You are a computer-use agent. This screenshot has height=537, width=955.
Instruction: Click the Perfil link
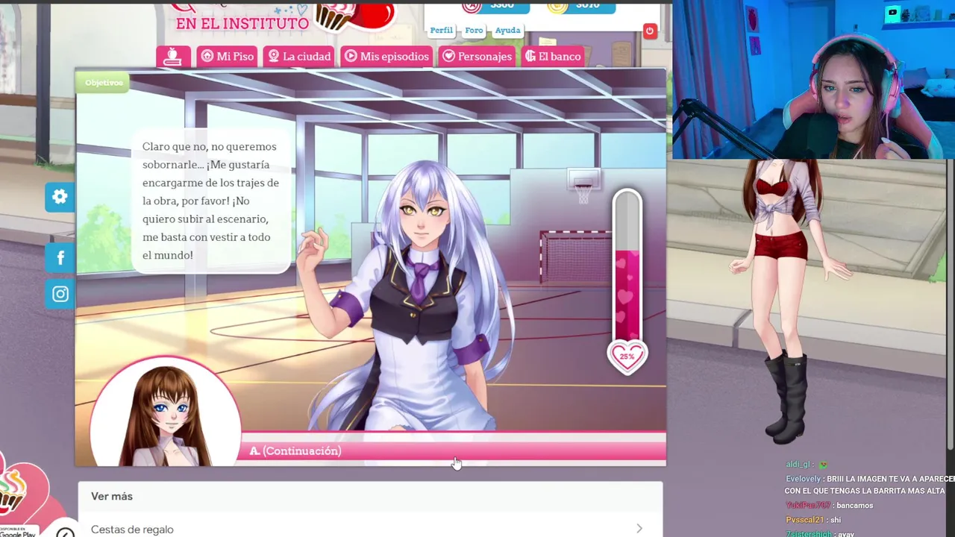[x=441, y=31]
